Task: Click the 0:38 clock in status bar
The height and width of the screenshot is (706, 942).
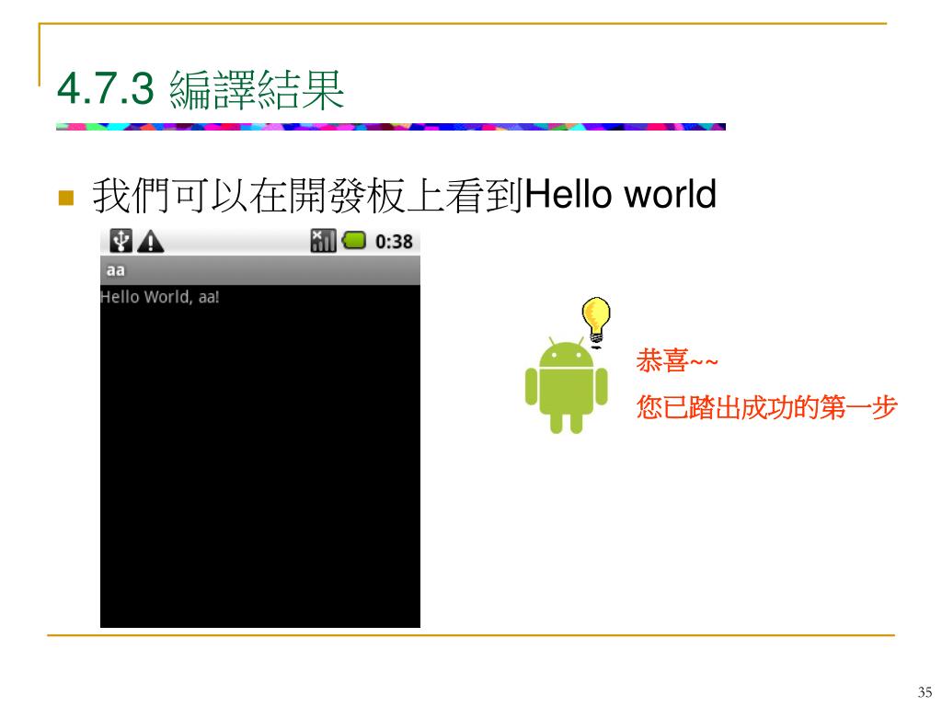Action: [x=394, y=242]
